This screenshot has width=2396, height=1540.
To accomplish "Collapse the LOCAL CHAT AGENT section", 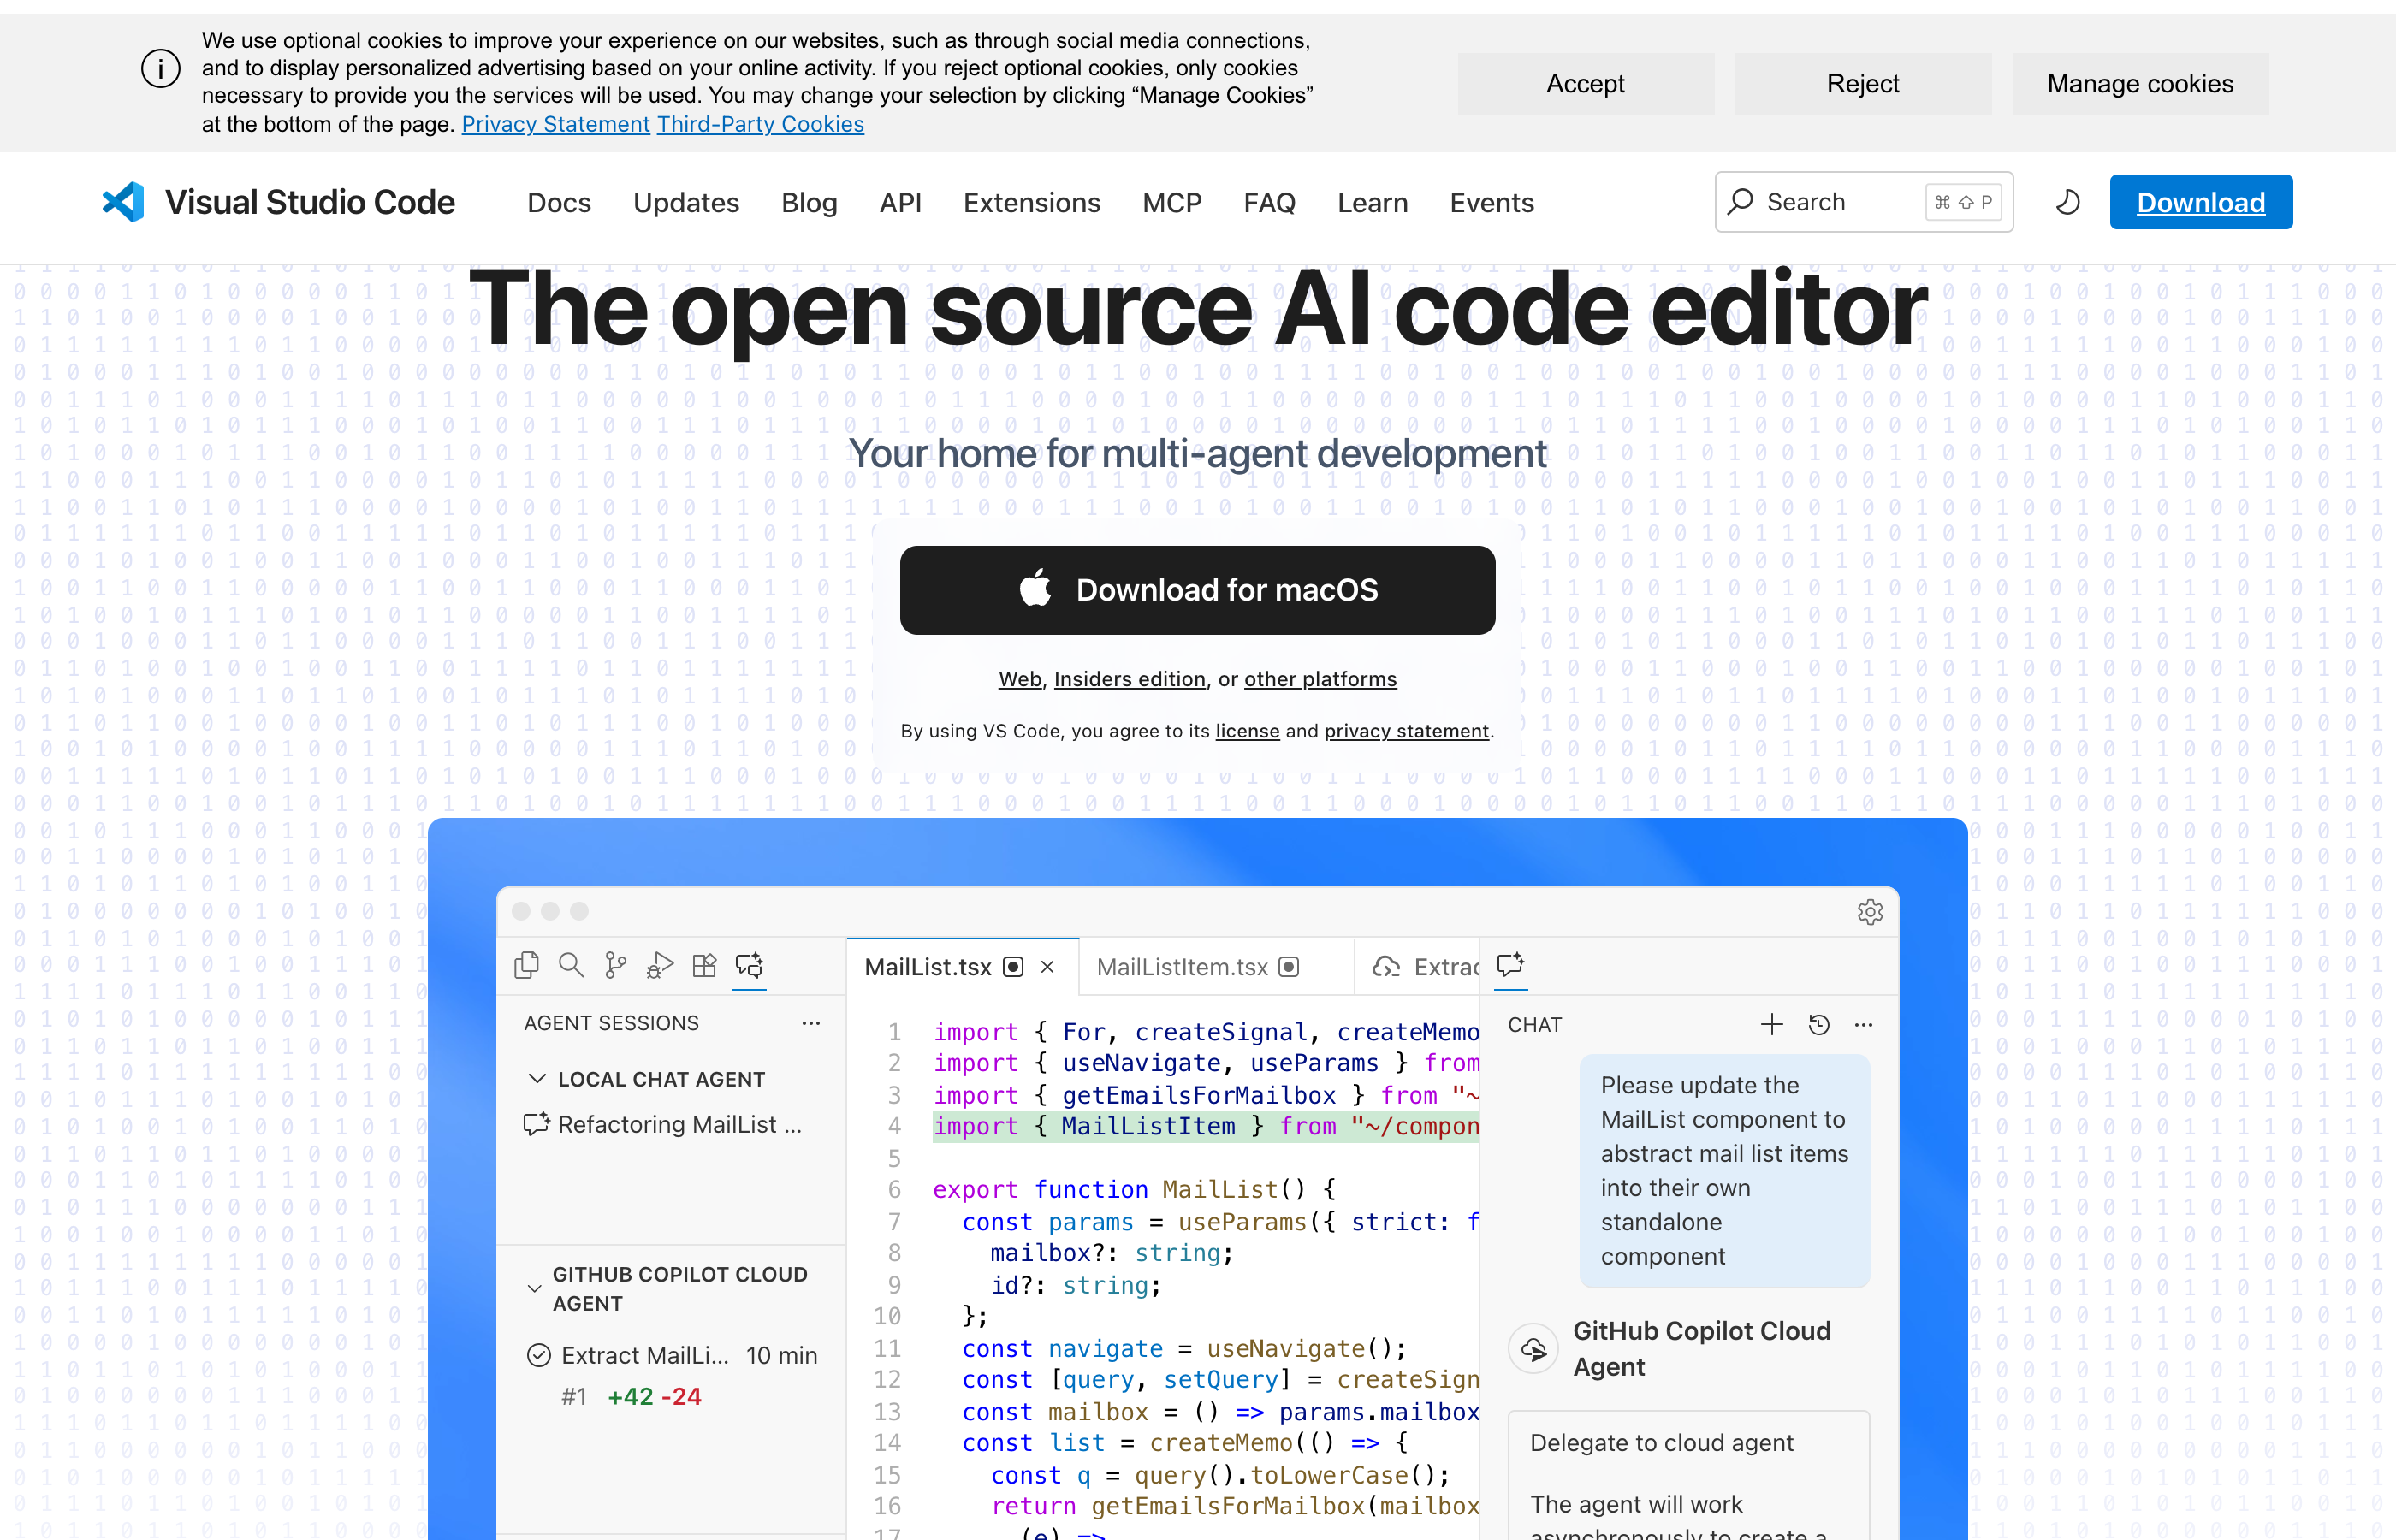I will [x=538, y=1078].
